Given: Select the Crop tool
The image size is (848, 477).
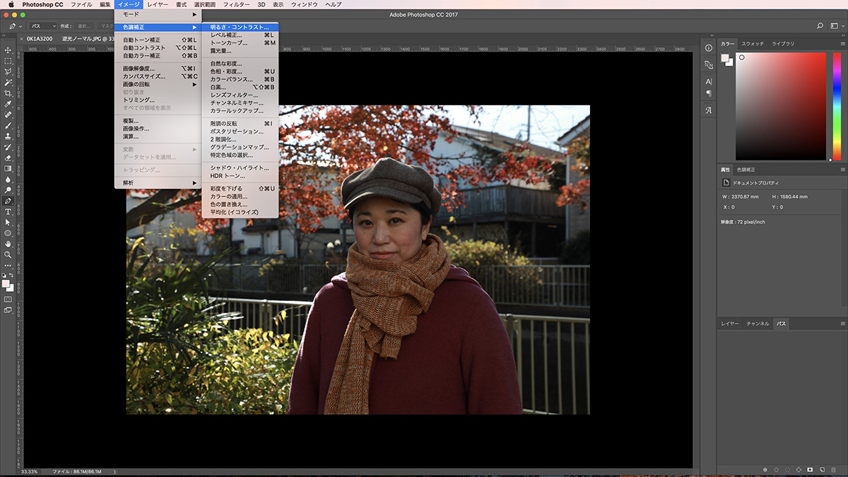Looking at the screenshot, I should point(8,93).
